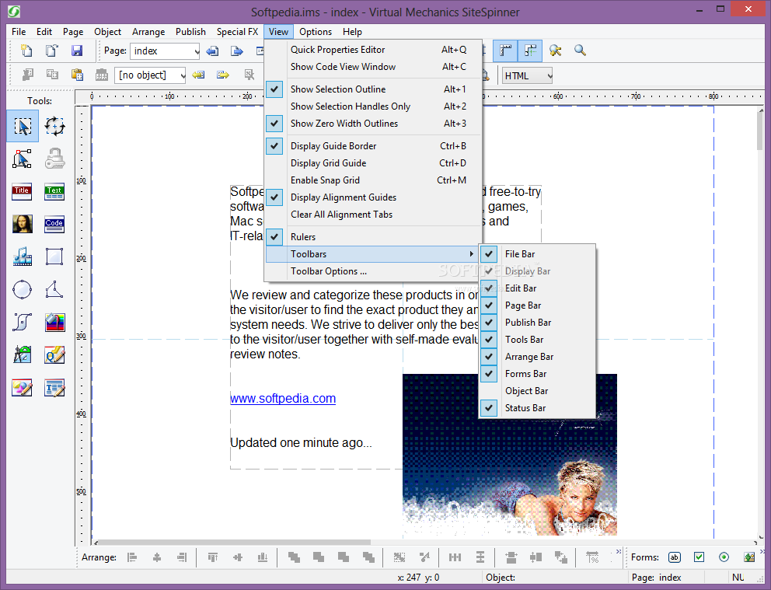The image size is (771, 590).
Task: Click the lock object tool
Action: [x=54, y=159]
